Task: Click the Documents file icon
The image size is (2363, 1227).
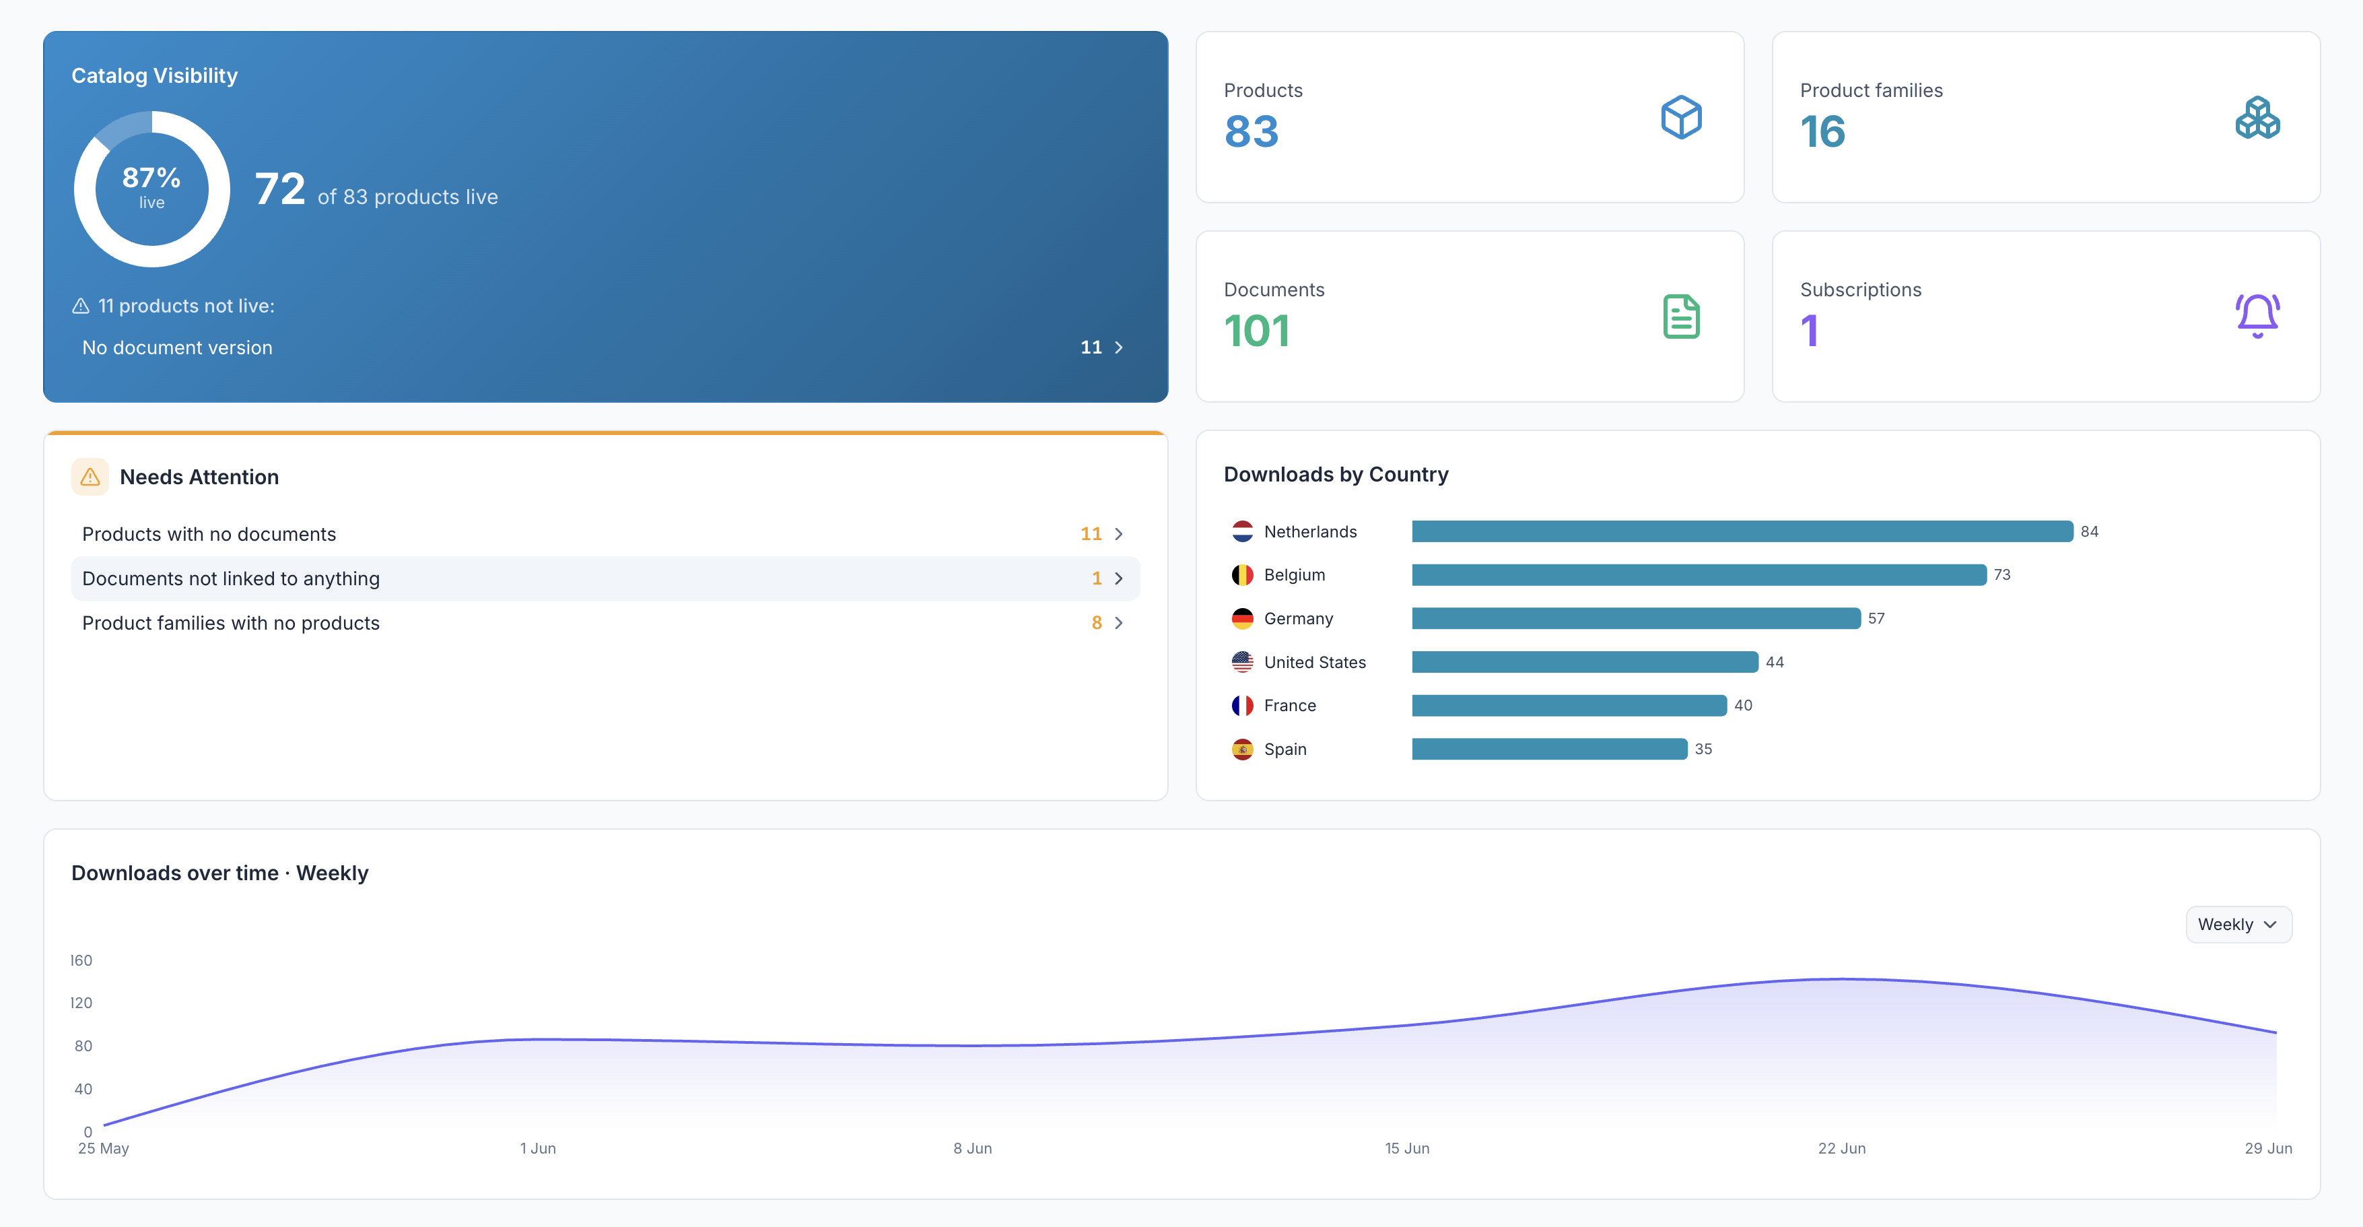Action: (x=1680, y=317)
